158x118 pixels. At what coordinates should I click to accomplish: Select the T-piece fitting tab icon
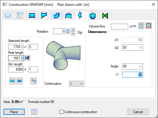pyautogui.click(x=68, y=16)
